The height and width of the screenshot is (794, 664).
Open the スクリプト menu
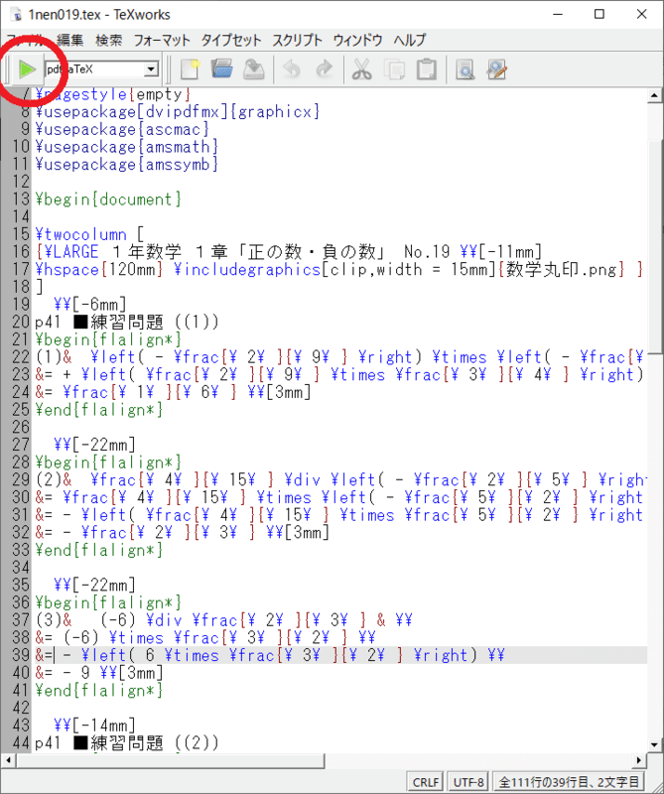click(297, 40)
